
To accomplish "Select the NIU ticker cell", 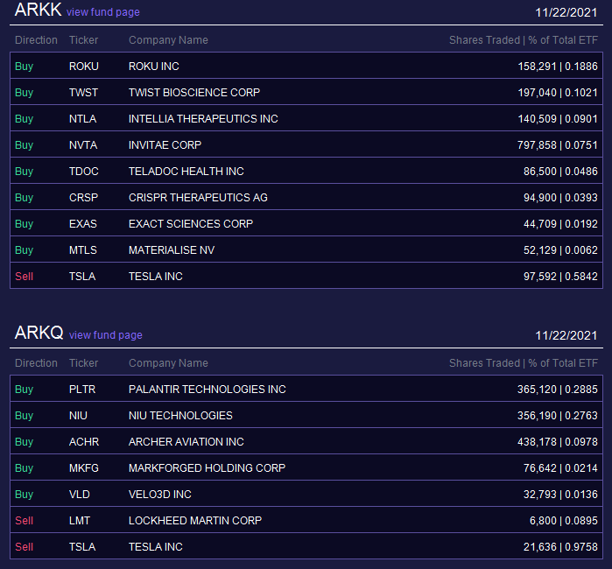I will click(x=79, y=415).
